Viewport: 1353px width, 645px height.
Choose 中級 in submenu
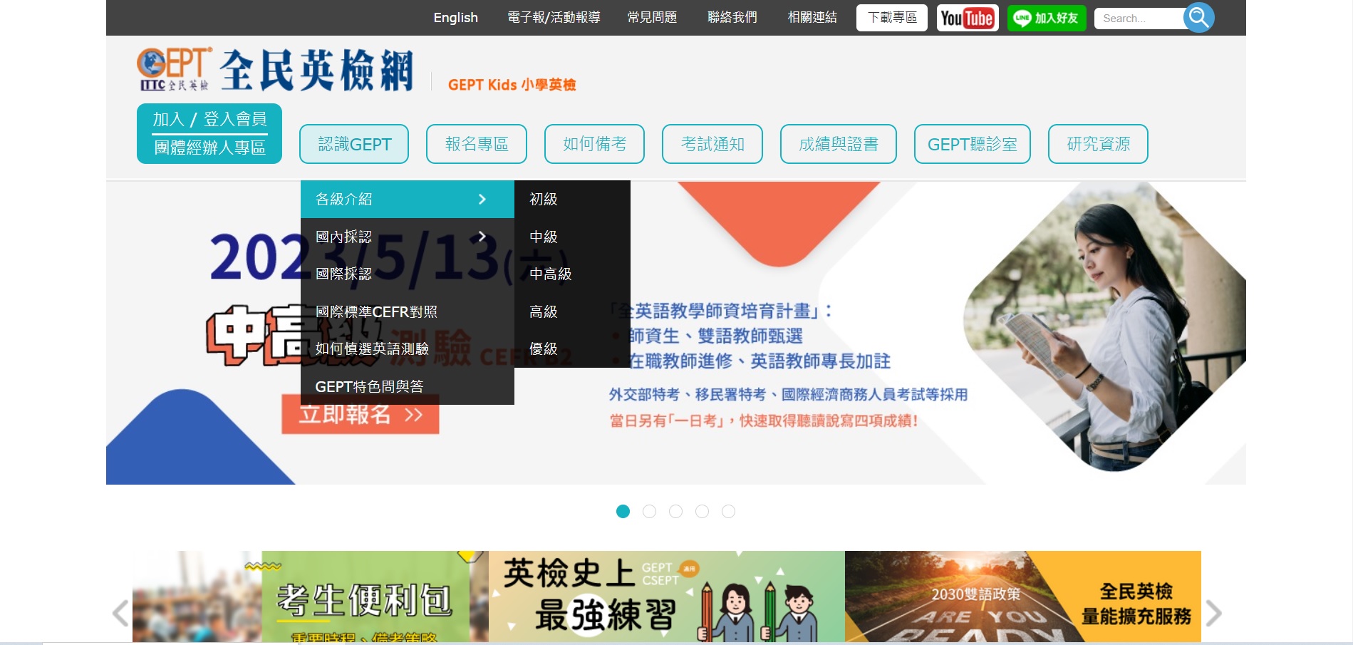pos(572,237)
